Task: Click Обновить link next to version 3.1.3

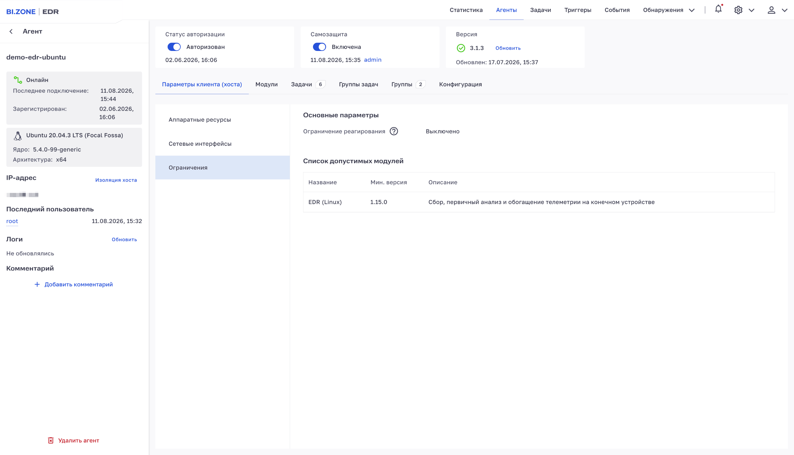Action: pyautogui.click(x=508, y=48)
